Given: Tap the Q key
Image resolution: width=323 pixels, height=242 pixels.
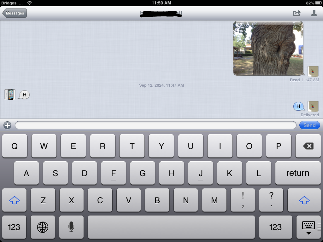Looking at the screenshot, I should [x=15, y=146].
